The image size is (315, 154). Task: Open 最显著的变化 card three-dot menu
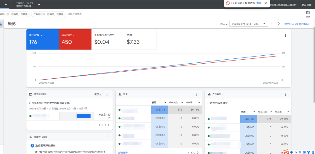click(107, 94)
